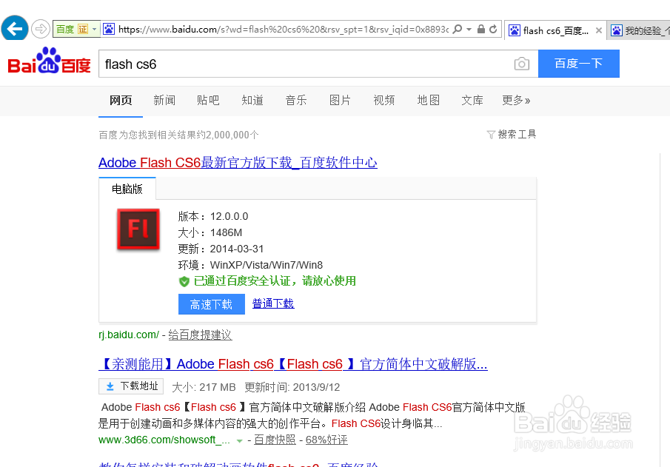Click the 给百度提建议 link
The width and height of the screenshot is (670, 467).
tap(200, 335)
